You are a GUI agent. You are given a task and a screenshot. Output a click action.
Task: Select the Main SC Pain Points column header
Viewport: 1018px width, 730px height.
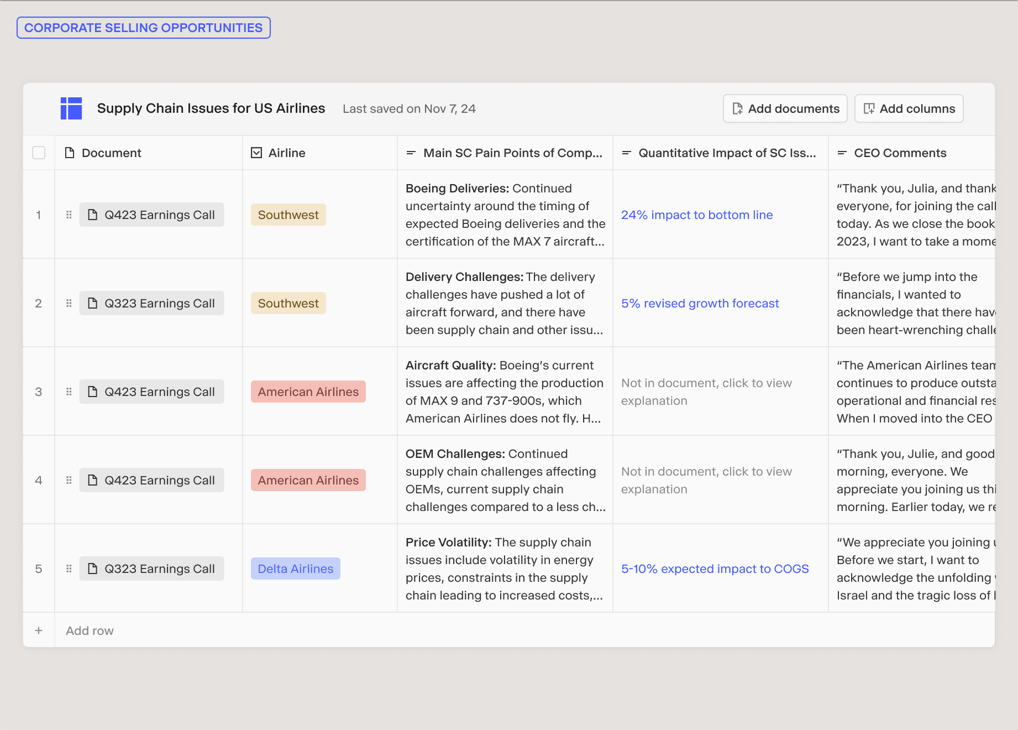tap(512, 153)
